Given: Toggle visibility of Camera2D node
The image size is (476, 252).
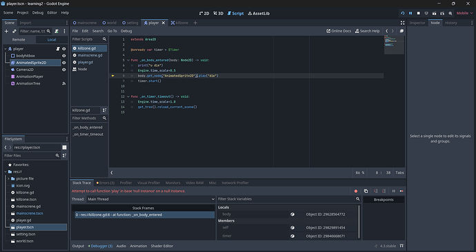Looking at the screenshot, I should pyautogui.click(x=63, y=70).
